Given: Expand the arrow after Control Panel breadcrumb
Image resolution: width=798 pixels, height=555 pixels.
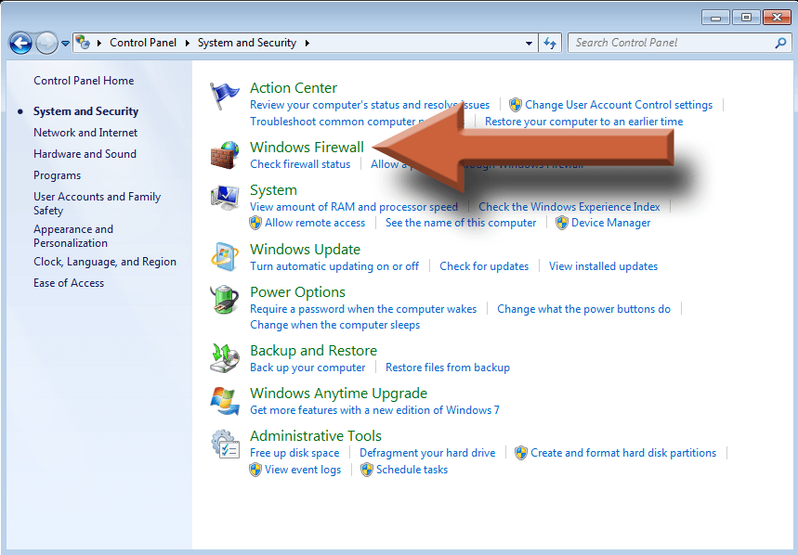Looking at the screenshot, I should point(188,43).
